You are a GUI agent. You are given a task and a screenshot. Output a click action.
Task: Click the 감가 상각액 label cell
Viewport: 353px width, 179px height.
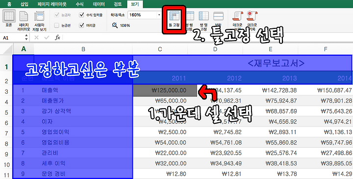coord(83,111)
